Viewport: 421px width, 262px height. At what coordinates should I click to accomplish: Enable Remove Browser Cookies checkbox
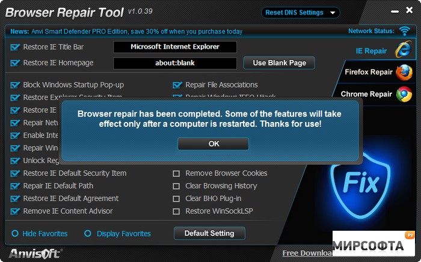tap(176, 174)
